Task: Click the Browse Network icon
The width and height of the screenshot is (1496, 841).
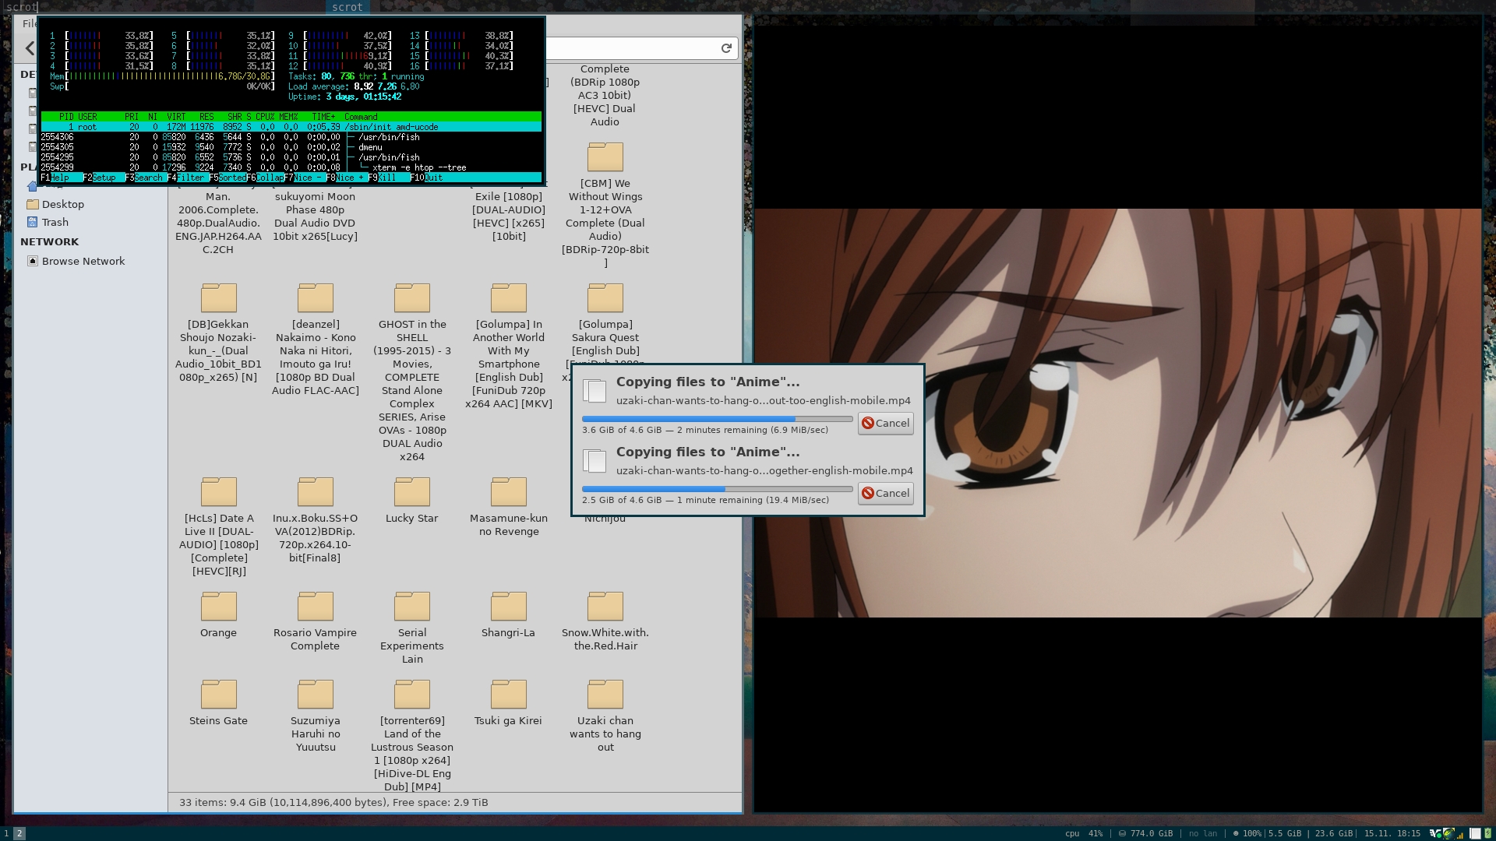Action: pos(33,261)
